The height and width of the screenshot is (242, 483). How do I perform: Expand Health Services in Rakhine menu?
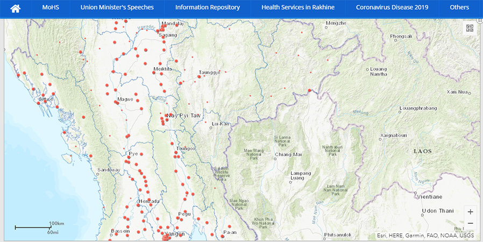pos(298,8)
